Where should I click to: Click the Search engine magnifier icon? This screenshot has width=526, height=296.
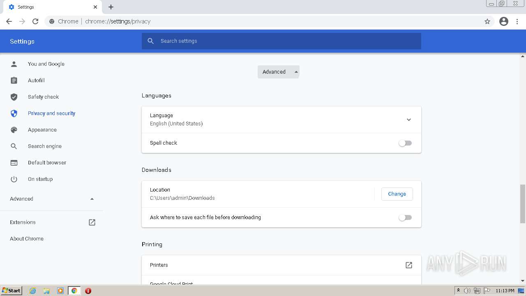(14, 146)
